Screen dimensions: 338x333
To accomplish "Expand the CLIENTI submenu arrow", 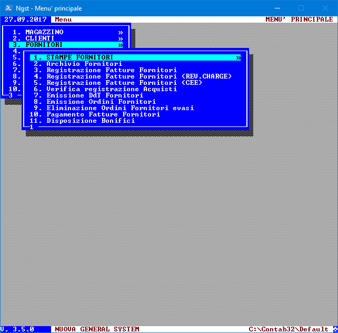I will click(120, 38).
